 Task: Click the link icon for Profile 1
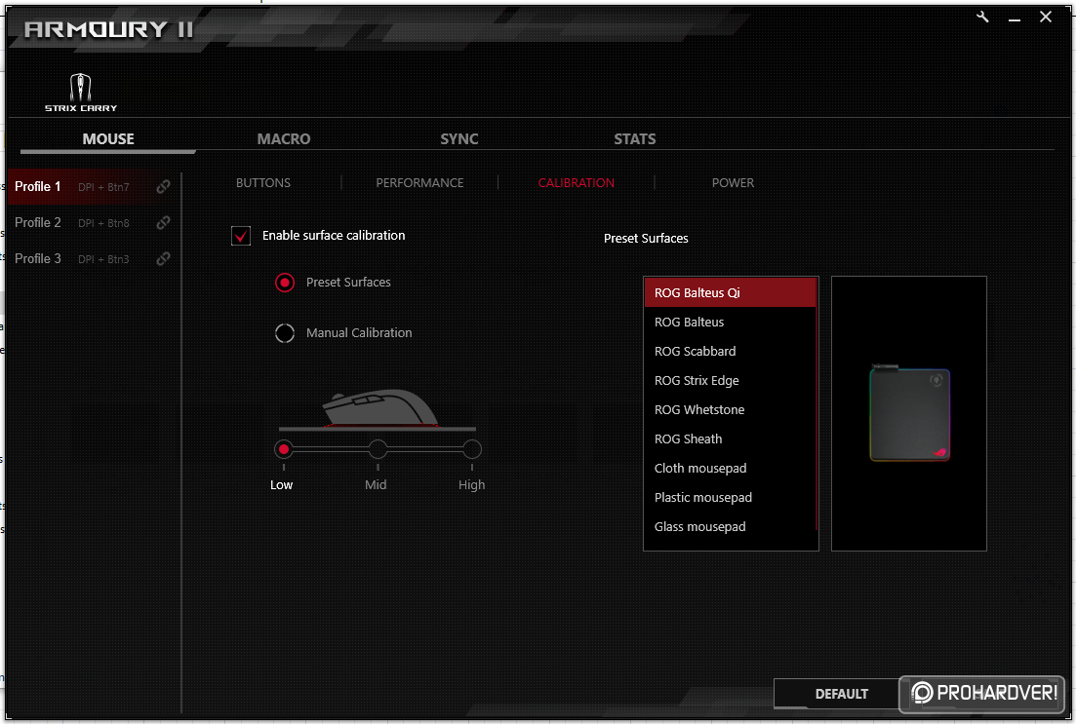163,186
